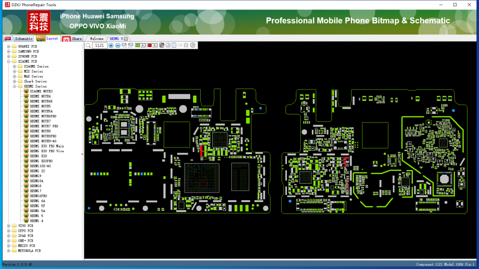Expand the HUAWEI PCB folder

point(9,46)
